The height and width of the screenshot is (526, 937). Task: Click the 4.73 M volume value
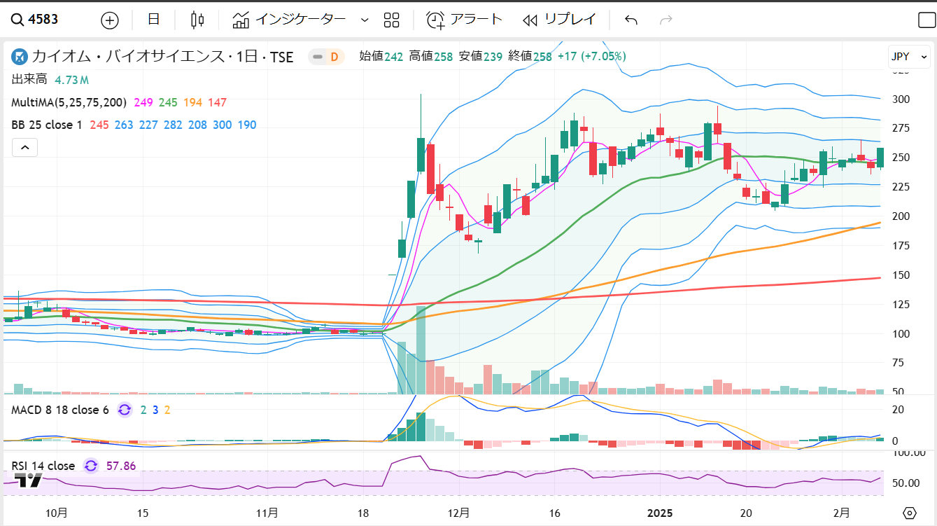[71, 80]
